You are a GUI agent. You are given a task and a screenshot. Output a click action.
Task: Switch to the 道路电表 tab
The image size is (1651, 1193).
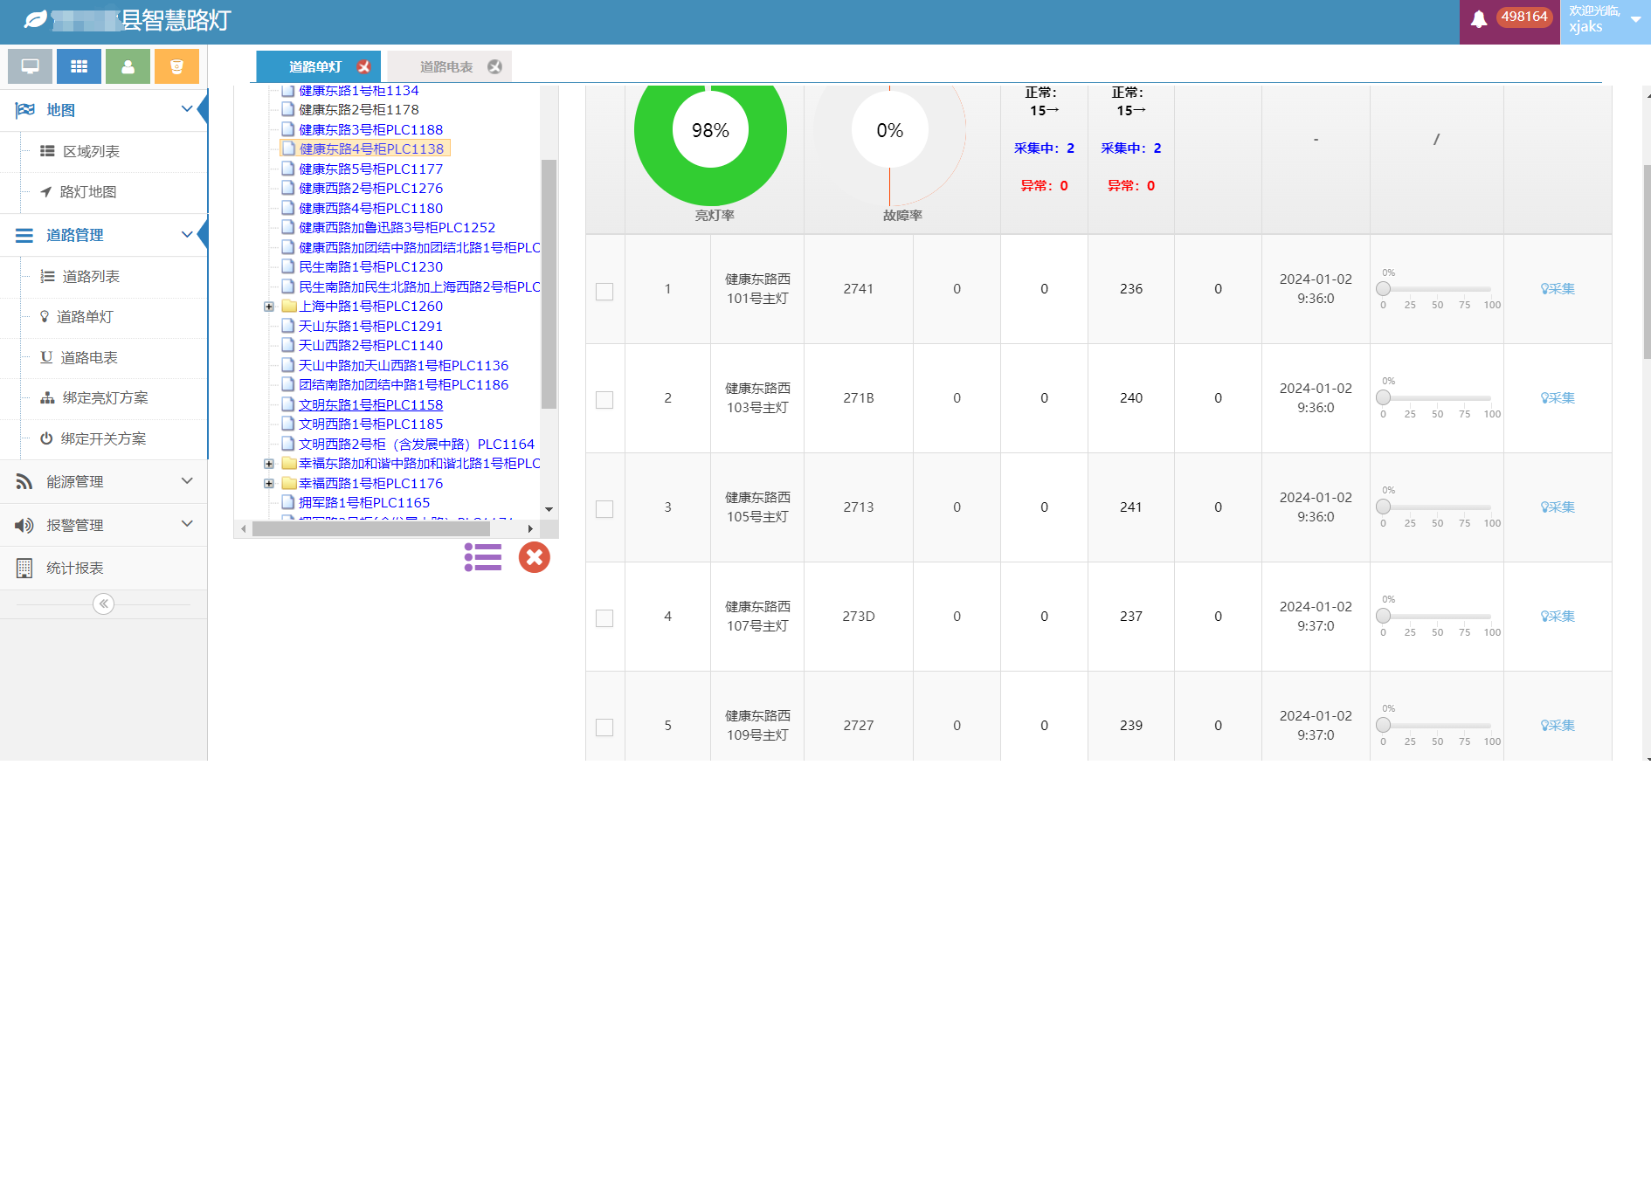point(444,66)
